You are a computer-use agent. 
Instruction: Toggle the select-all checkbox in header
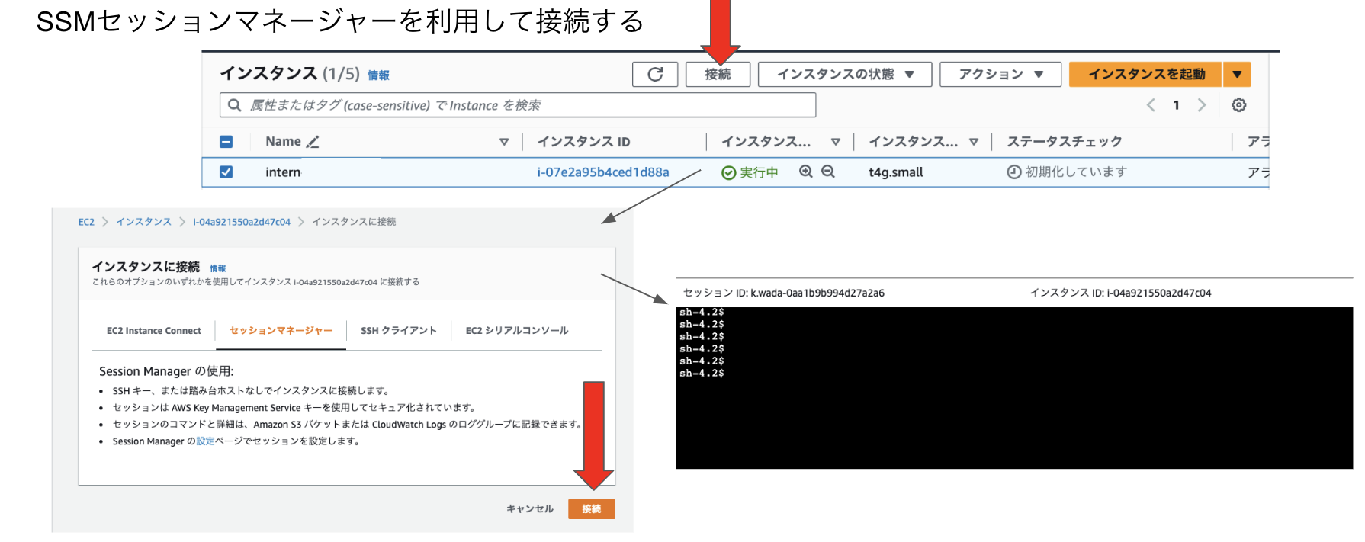click(x=226, y=142)
